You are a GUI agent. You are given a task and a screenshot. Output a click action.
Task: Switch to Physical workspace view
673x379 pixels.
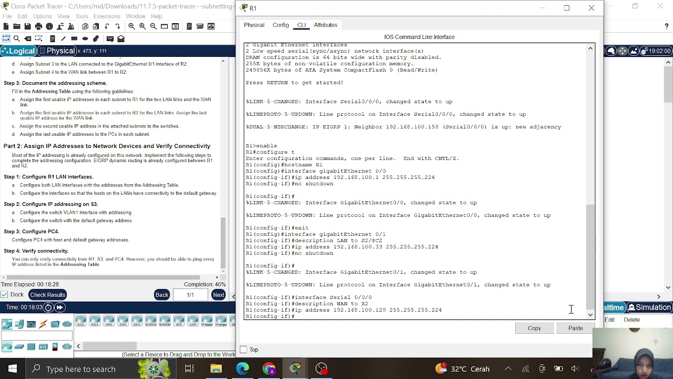click(x=57, y=51)
